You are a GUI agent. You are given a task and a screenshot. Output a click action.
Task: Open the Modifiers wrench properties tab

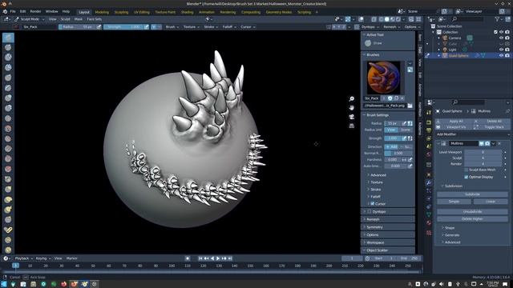click(429, 183)
